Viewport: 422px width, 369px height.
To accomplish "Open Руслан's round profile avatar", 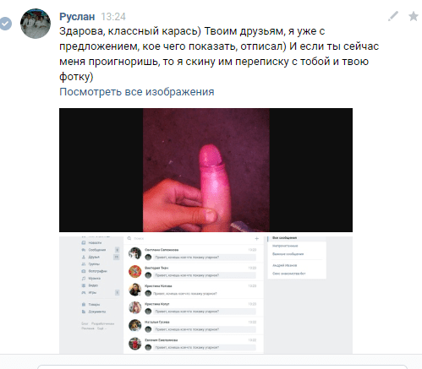I will point(36,24).
